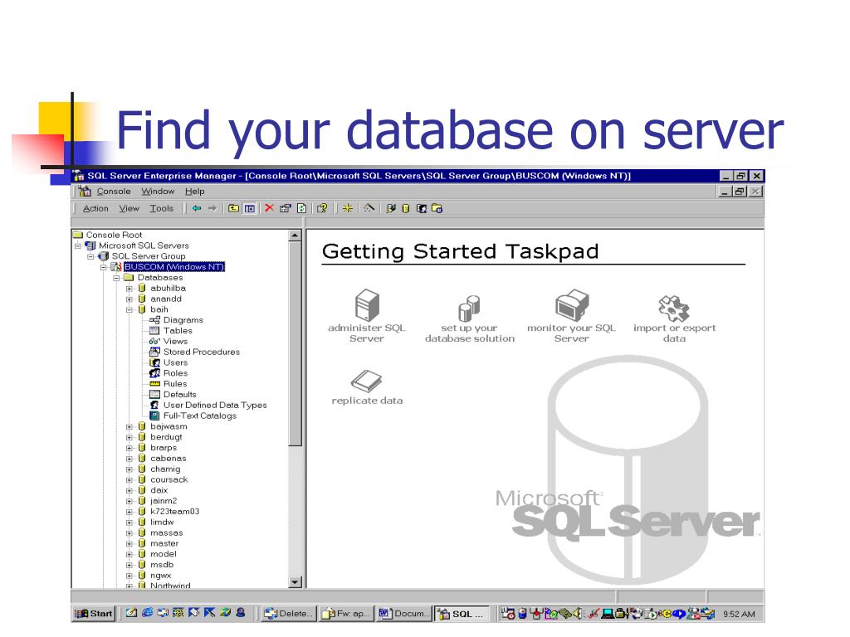Click the tree pane vertical scrollbar thumb
This screenshot has width=850, height=637.
point(295,344)
